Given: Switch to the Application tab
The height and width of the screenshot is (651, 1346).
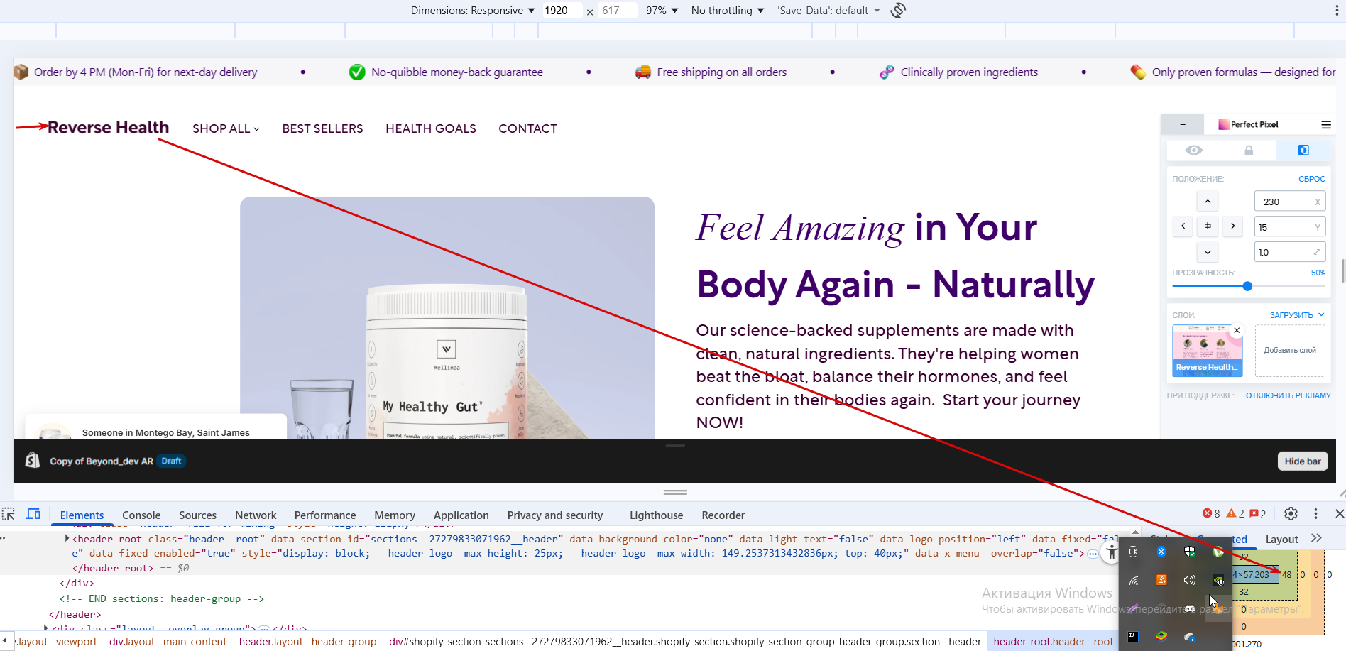Looking at the screenshot, I should [461, 515].
